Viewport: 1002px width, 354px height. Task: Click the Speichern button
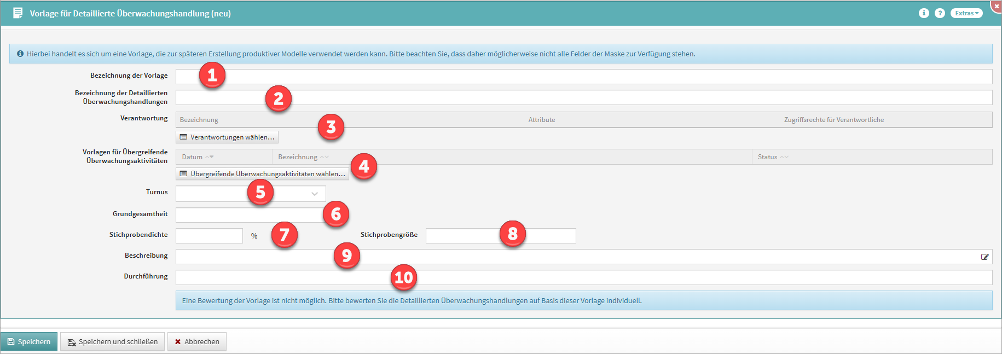point(29,341)
